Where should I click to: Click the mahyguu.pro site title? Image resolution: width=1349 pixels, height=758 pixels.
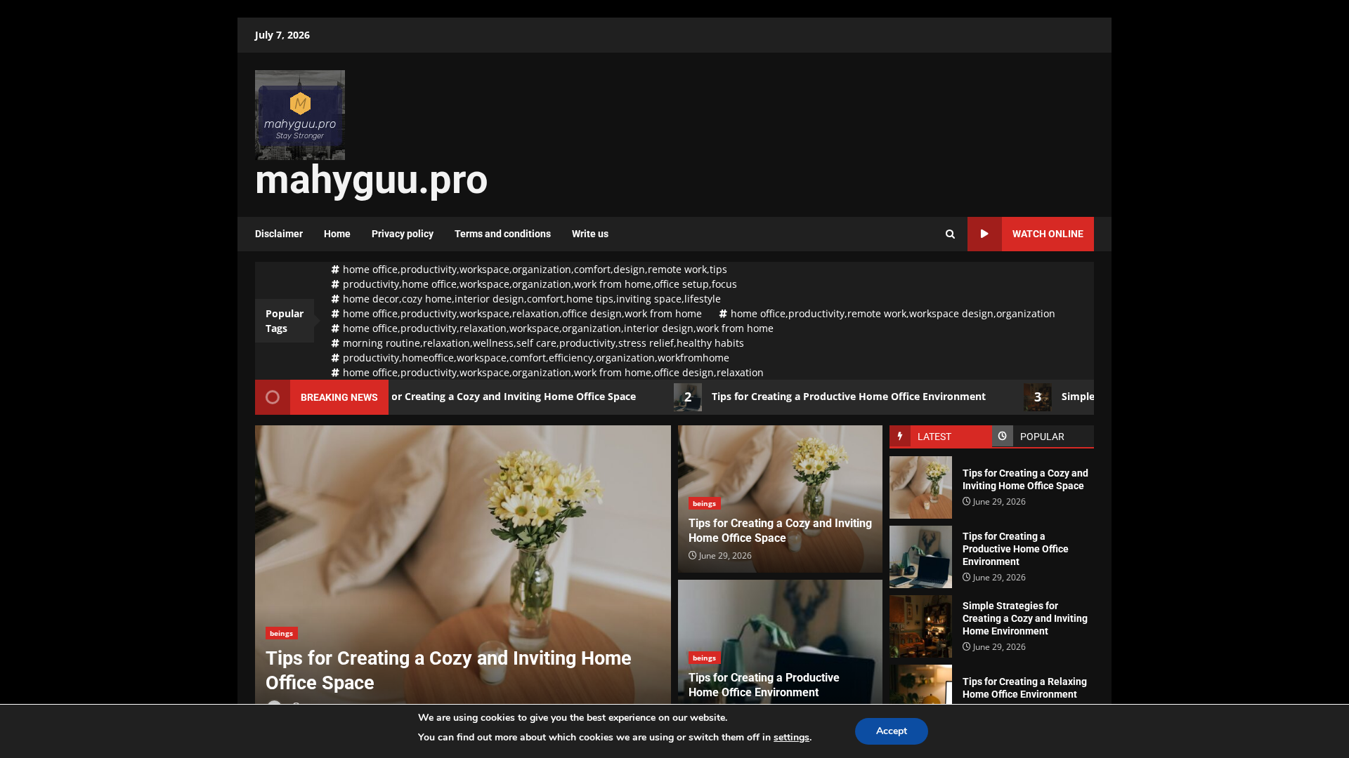click(x=371, y=180)
